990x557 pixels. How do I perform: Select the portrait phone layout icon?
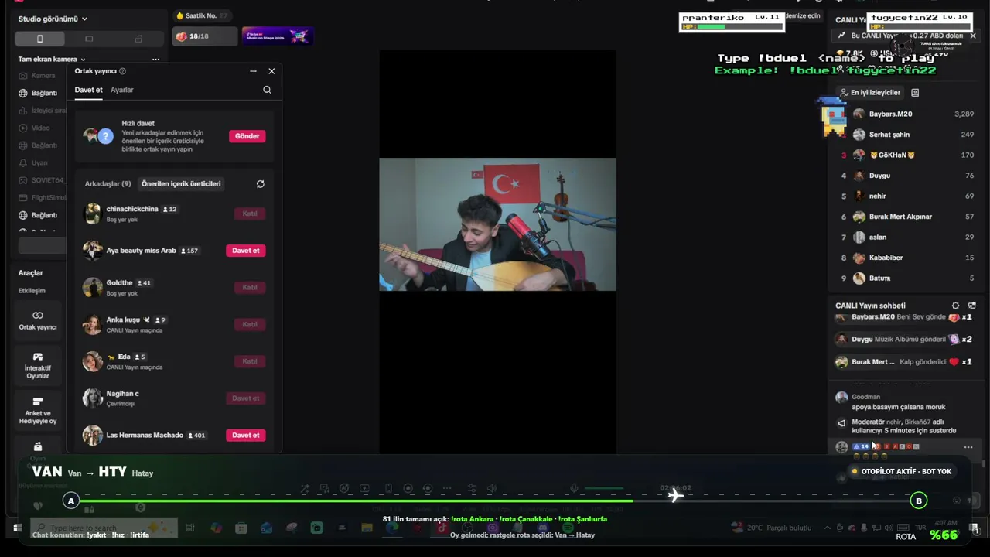point(39,39)
